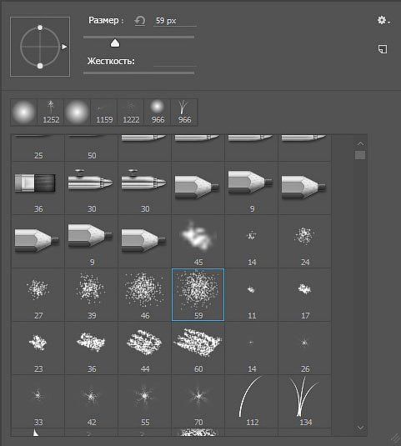
Task: Click the size slider handle
Action: point(115,43)
